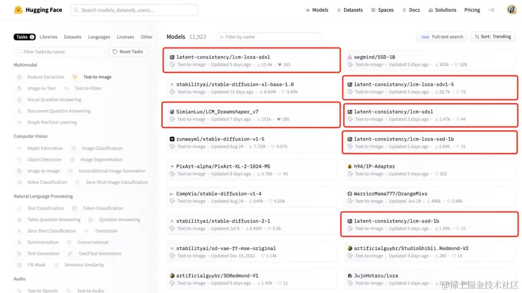The image size is (522, 293).
Task: Click the latent-consistency/lcm-ssd-1b avatar icon
Action: click(349, 221)
